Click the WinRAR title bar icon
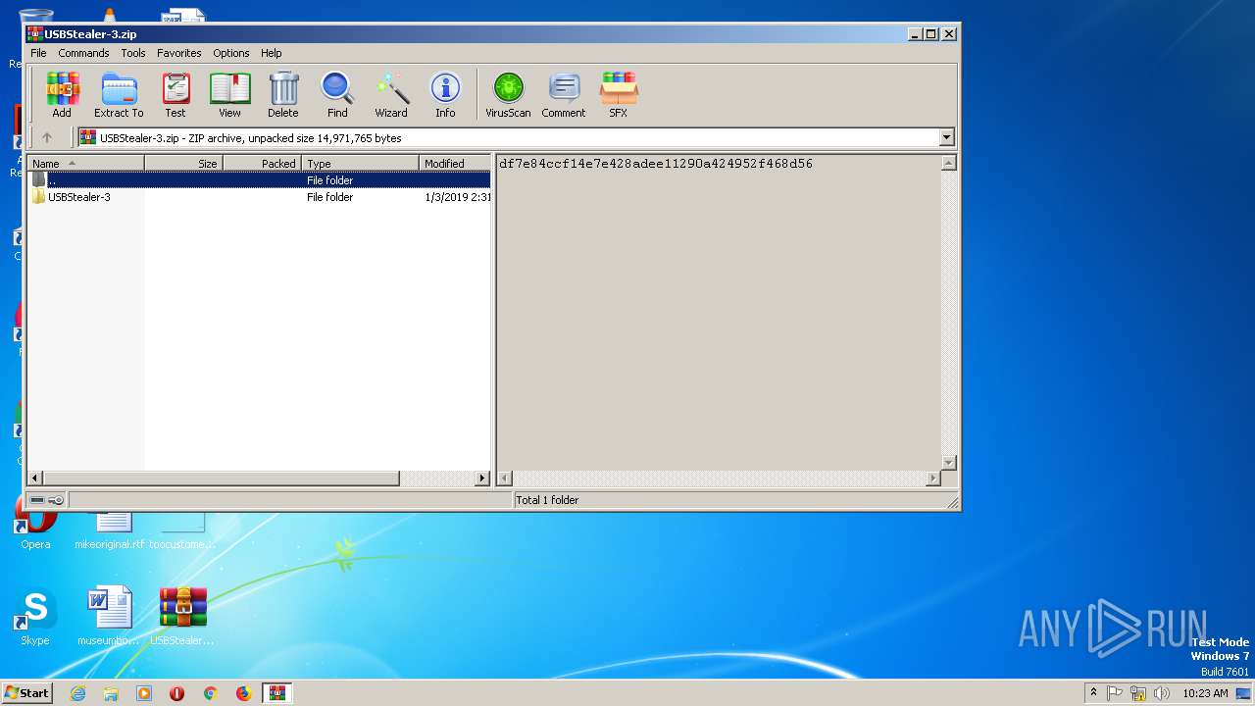Screen dimensions: 1255x706 34,33
